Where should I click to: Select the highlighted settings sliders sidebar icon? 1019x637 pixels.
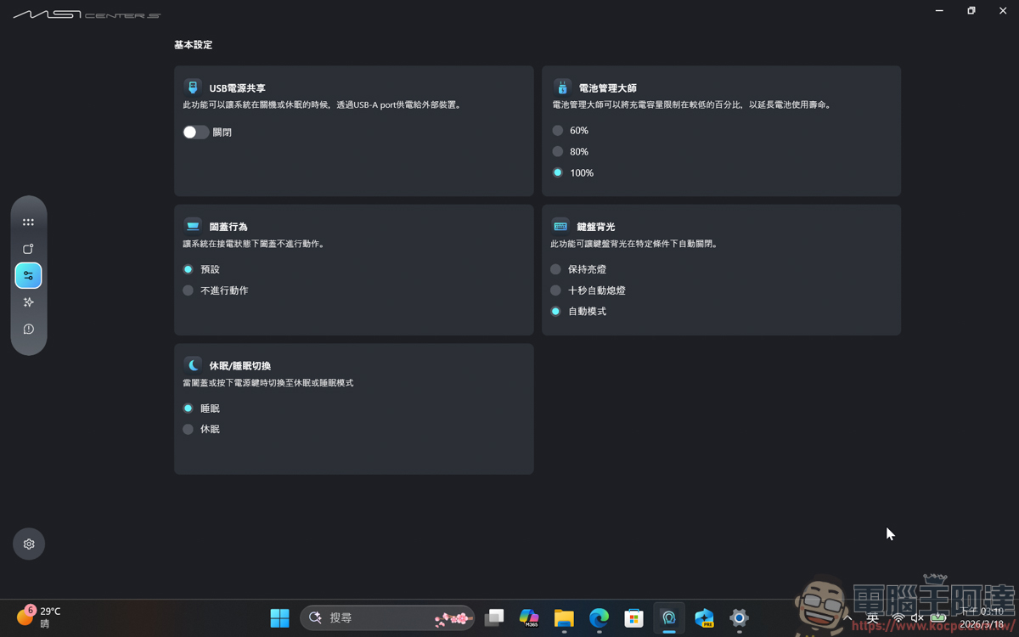[28, 275]
